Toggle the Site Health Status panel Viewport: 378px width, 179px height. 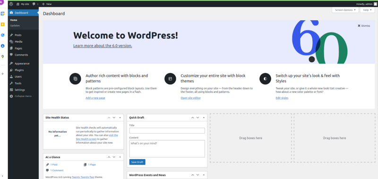pos(120,117)
